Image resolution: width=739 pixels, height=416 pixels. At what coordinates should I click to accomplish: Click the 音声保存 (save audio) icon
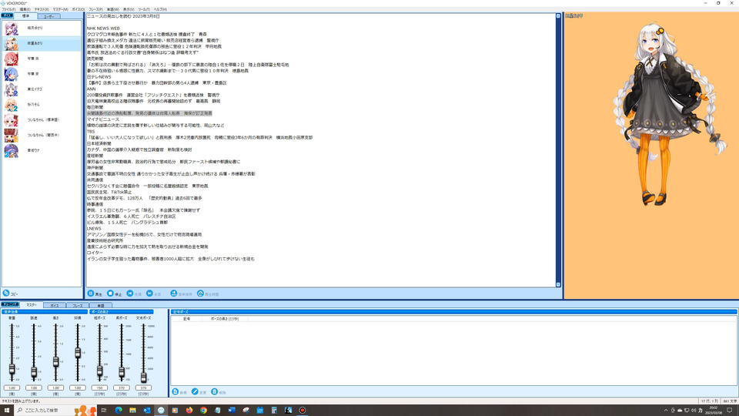174,294
